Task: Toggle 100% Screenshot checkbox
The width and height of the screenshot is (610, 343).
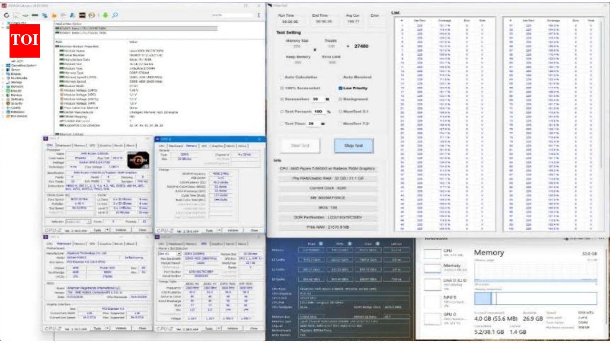Action: click(x=282, y=88)
